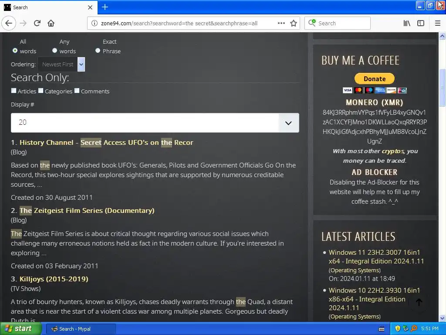Check the Articles search-only checkbox
This screenshot has width=446, height=335.
click(x=14, y=91)
